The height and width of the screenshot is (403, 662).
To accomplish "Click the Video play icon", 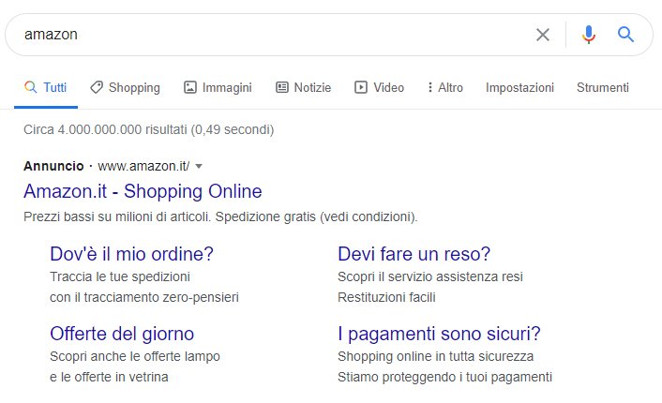I will coord(361,87).
